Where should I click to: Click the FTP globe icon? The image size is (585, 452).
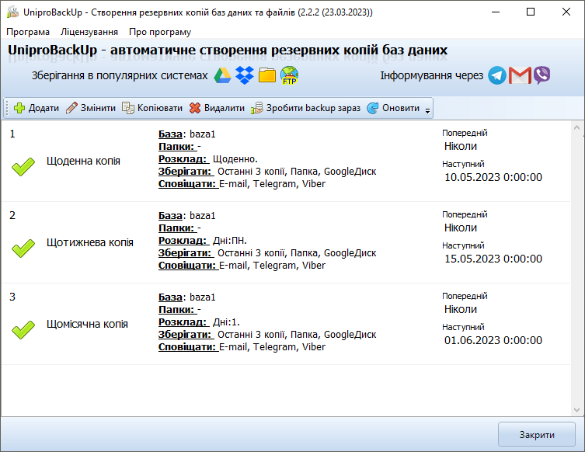coord(290,75)
